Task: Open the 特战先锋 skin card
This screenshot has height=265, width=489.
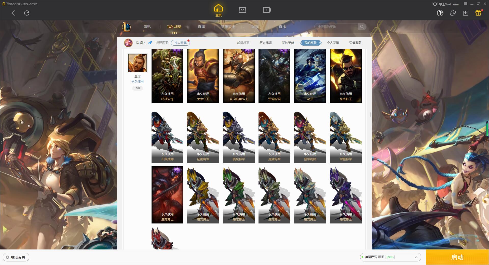Action: [167, 76]
